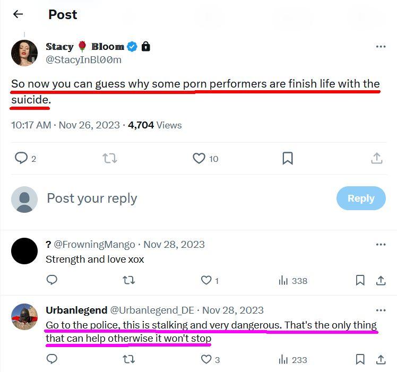This screenshot has height=372, width=397.
Task: Open more options on FrowningMango's reply
Action: pyautogui.click(x=381, y=245)
